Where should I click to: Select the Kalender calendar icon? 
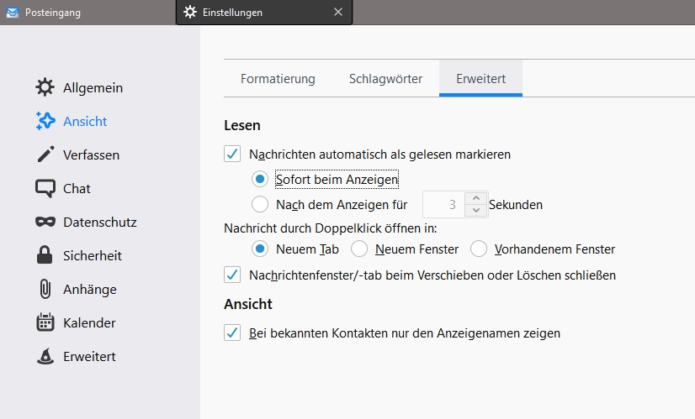tap(45, 322)
